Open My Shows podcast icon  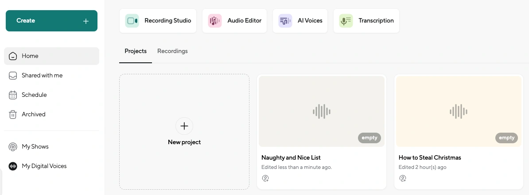click(x=13, y=147)
